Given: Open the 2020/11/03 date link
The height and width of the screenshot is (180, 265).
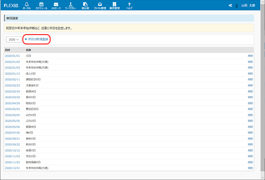Looking at the screenshot, I should (x=12, y=156).
